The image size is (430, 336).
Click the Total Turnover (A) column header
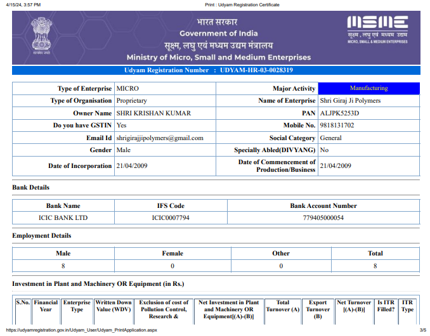point(283,306)
